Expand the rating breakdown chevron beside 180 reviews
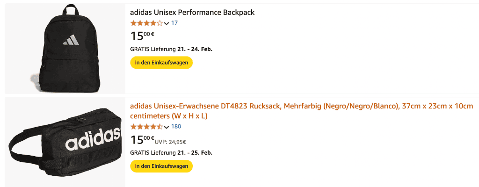Image resolution: width=479 pixels, height=187 pixels. coord(167,127)
